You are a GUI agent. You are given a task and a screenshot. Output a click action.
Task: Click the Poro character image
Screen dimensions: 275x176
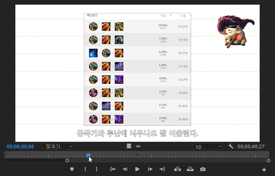[235, 32]
